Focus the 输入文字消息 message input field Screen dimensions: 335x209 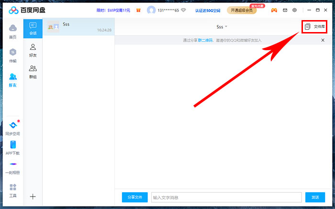click(226, 197)
